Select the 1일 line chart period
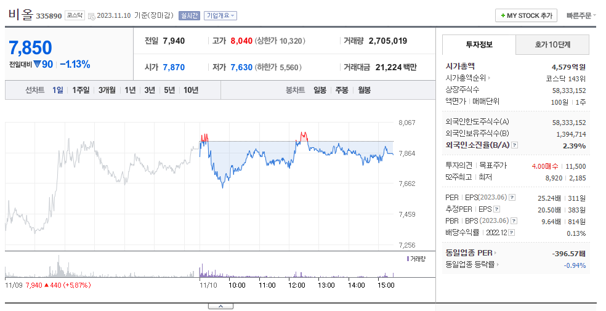Screen dimensions: 606x311 coord(58,90)
